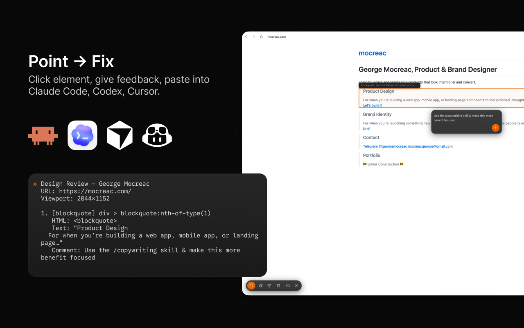Click the "Point → Fix" headline
Viewport: 524px width, 328px height.
(x=71, y=61)
